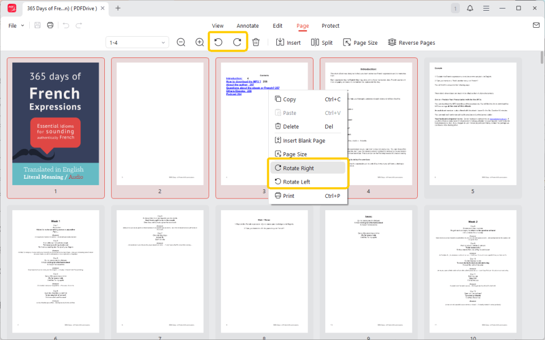Rotate selected pages right using the toolbar
Screen dimensions: 545x340
236,42
